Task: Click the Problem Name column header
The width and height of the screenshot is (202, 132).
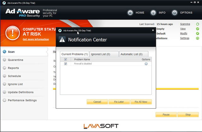Action: pyautogui.click(x=82, y=59)
